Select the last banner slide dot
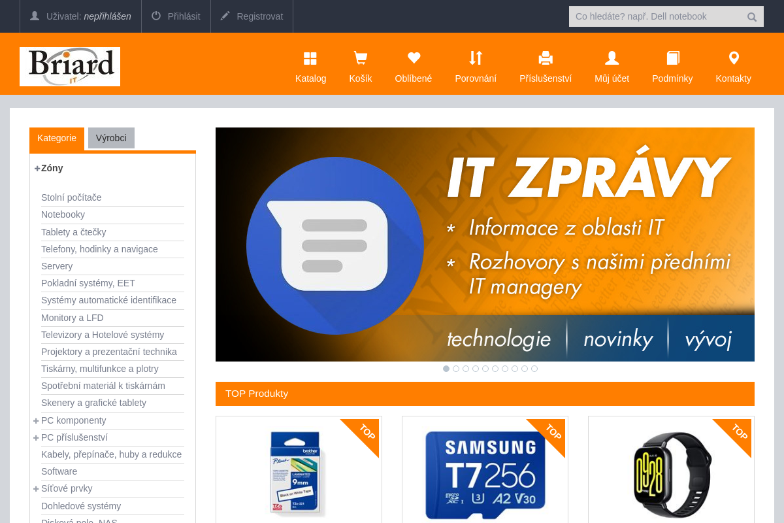 (x=534, y=369)
